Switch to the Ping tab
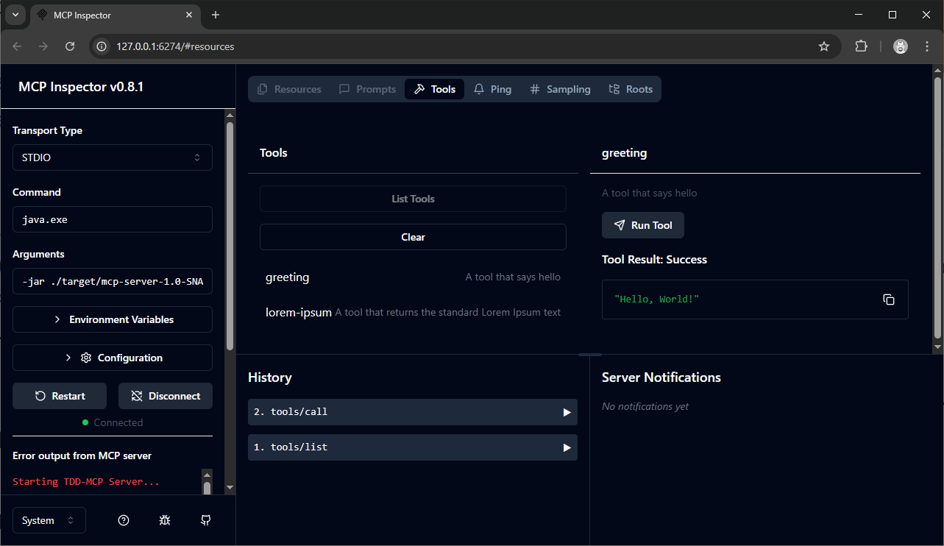This screenshot has height=546, width=944. (492, 89)
